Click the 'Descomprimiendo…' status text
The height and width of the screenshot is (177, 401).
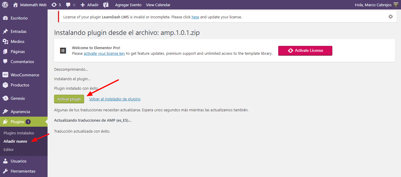pyautogui.click(x=71, y=69)
